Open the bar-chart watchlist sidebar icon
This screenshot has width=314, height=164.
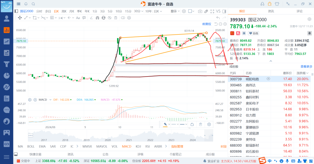7,30
